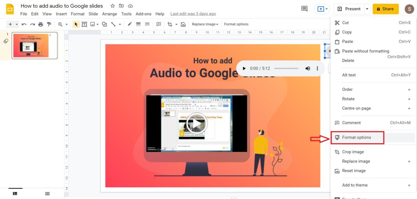Open the Add-ons menu

(143, 14)
